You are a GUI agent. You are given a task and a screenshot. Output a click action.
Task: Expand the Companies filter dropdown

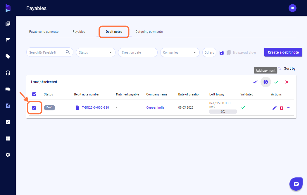pos(180,52)
